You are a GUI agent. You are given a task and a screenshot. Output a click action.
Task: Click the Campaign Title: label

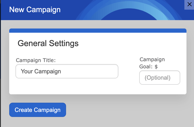click(36, 60)
